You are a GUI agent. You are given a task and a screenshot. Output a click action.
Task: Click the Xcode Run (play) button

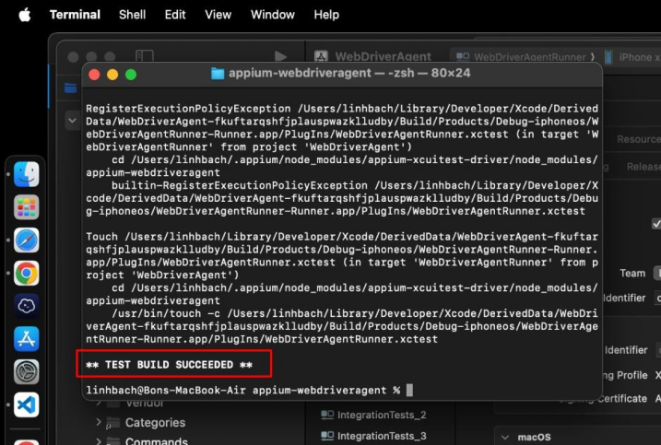point(280,57)
